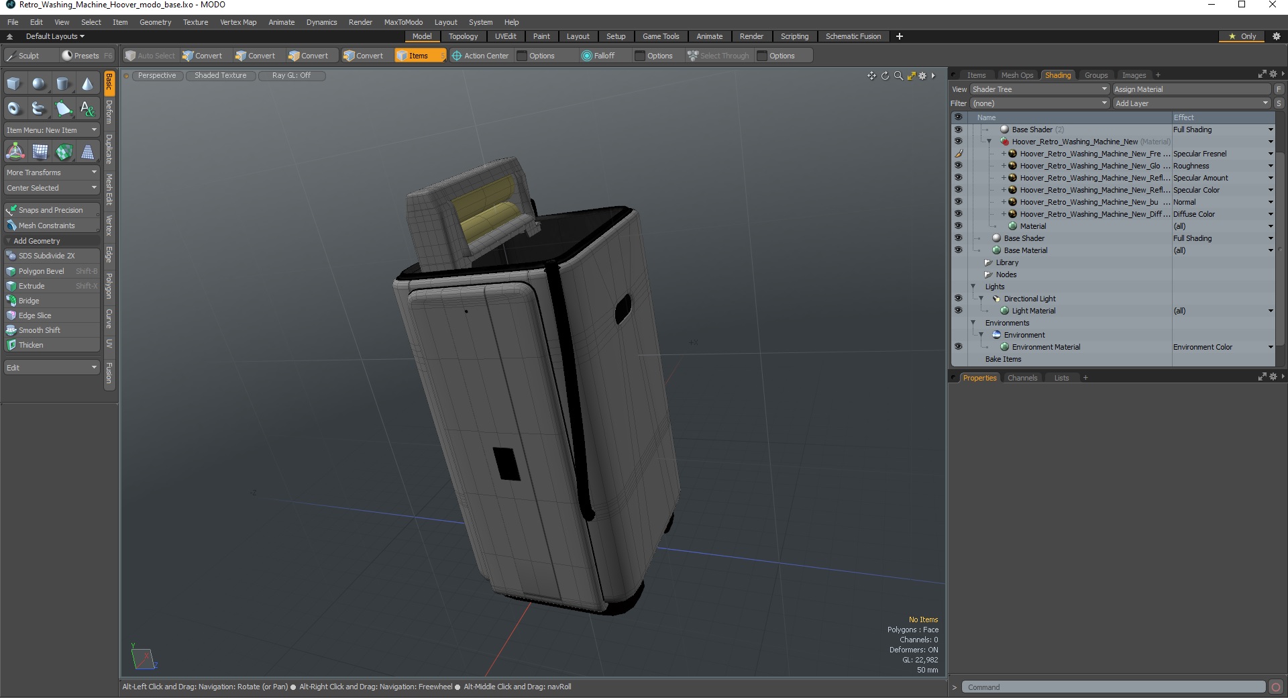
Task: Toggle visibility of Hoover_Retro_Washing_Machine_New material group
Action: (958, 142)
